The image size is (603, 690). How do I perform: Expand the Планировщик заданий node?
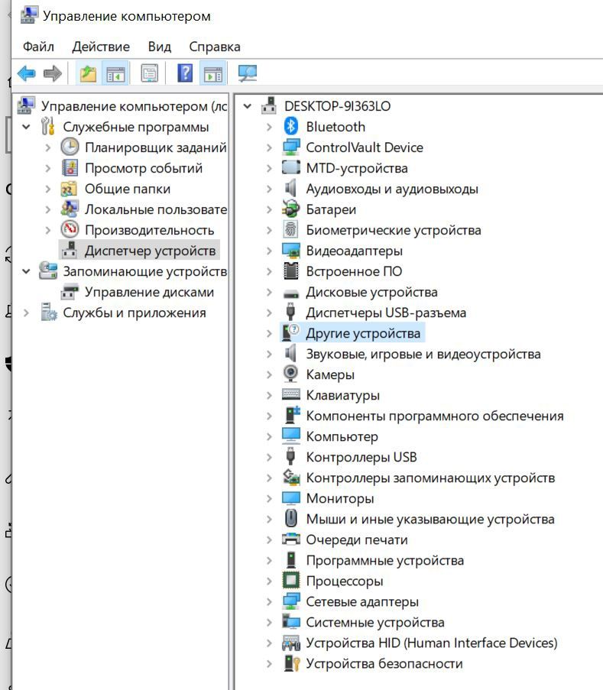[48, 147]
